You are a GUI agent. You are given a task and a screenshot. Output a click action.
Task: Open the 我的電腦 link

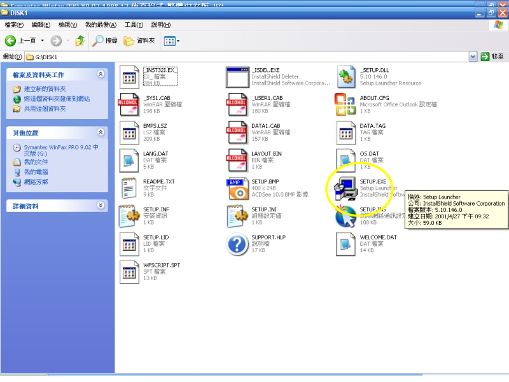click(36, 172)
